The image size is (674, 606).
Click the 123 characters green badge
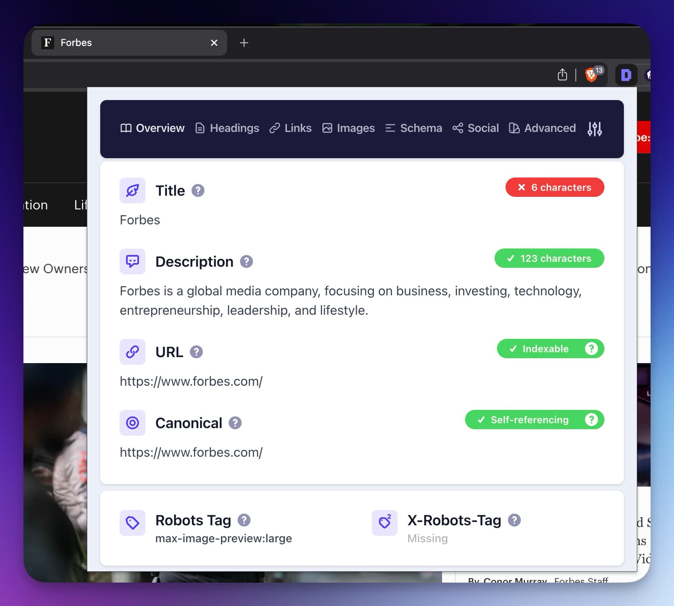(549, 259)
